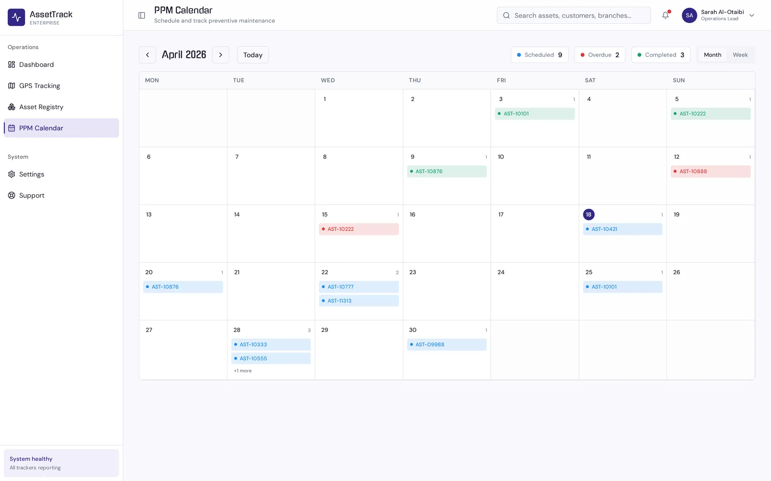Click the PPM Calendar sidebar icon
The height and width of the screenshot is (481, 771).
click(x=12, y=128)
